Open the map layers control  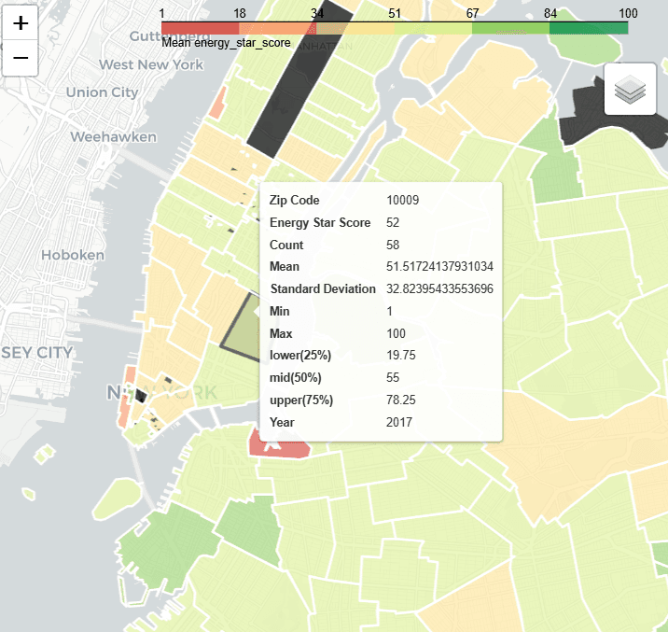coord(630,89)
